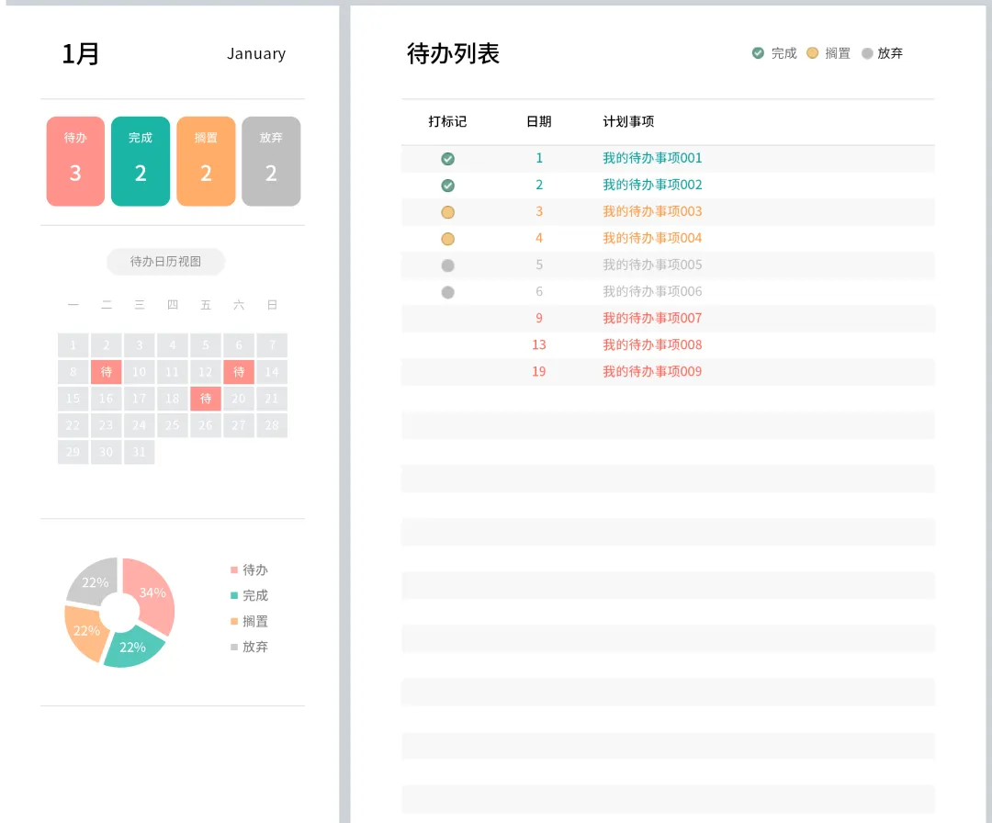Select calendar day 1
Viewport: 992px width, 823px height.
point(73,345)
